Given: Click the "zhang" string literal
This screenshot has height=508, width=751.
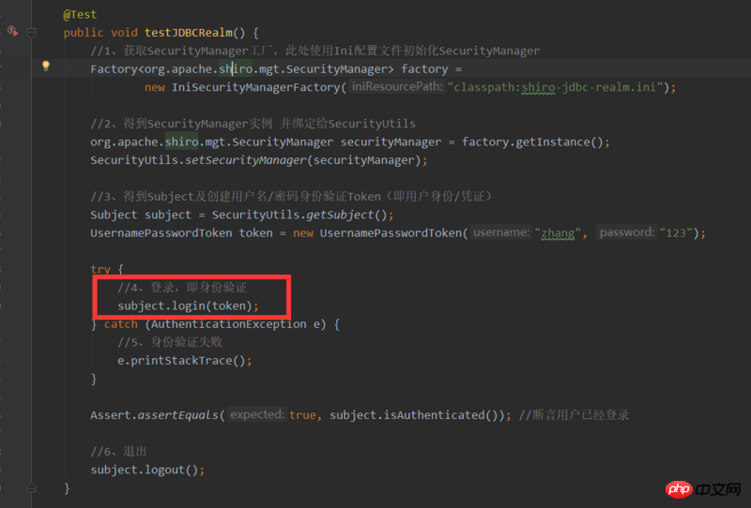Looking at the screenshot, I should [x=558, y=233].
